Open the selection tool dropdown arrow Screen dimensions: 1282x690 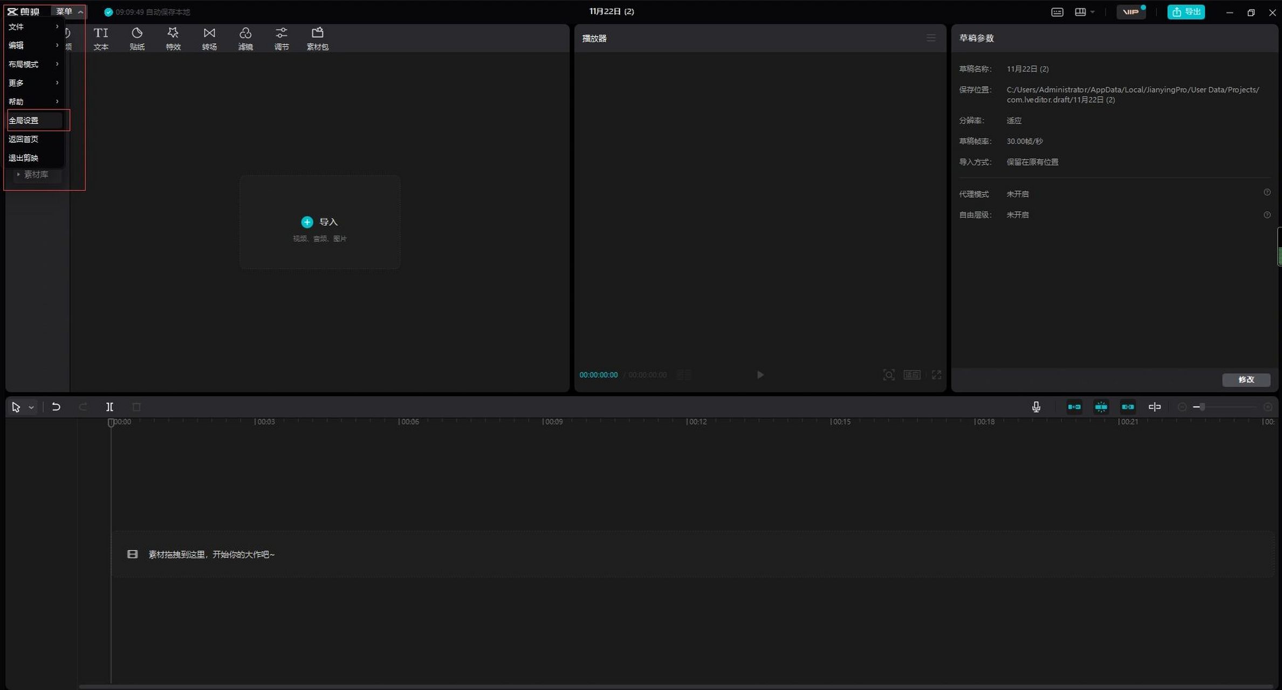31,408
